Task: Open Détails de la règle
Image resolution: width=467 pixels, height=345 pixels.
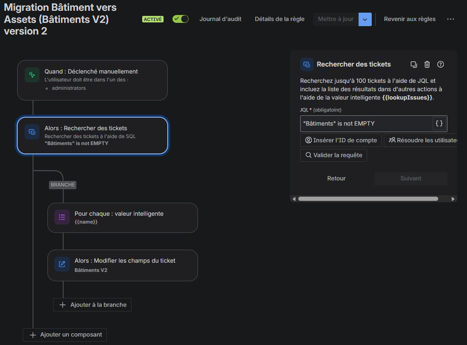Action: click(280, 19)
